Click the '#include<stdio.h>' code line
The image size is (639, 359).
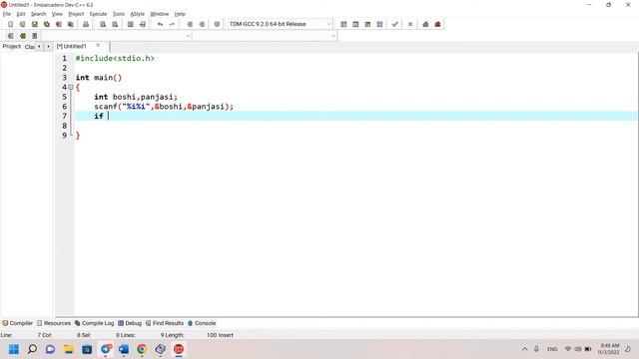coord(115,58)
